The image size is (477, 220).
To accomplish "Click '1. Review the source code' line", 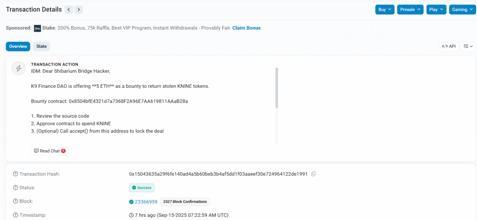I will tap(60, 116).
